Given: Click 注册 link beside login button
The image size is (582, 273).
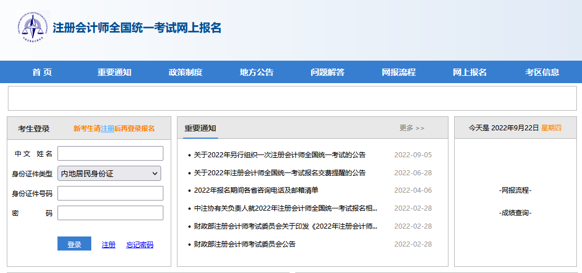Looking at the screenshot, I should click(108, 245).
